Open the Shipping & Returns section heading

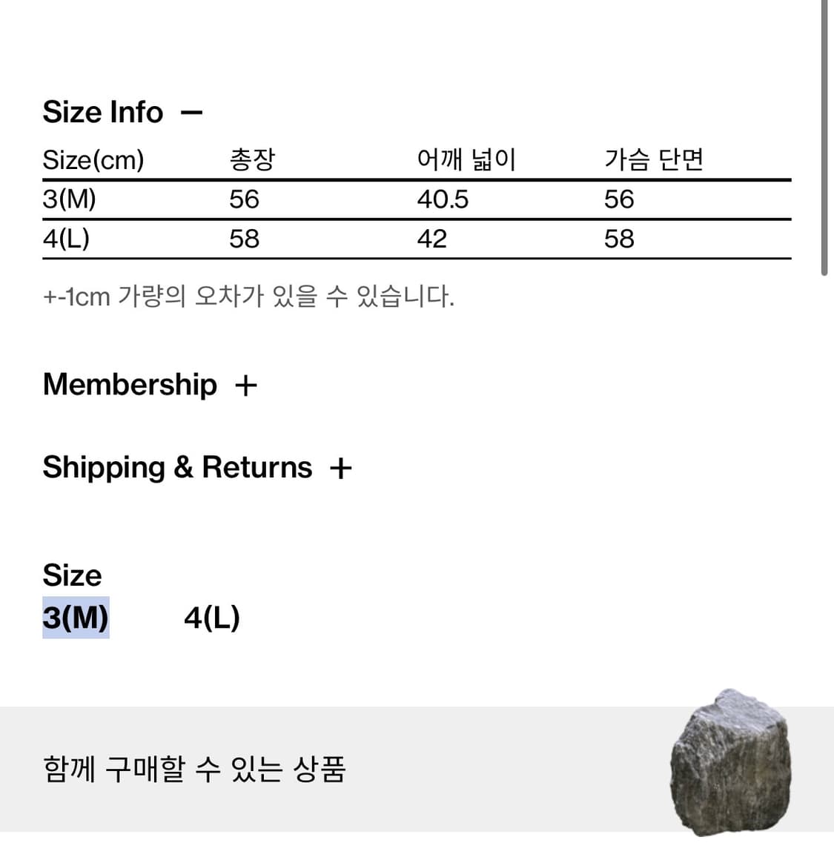(177, 468)
